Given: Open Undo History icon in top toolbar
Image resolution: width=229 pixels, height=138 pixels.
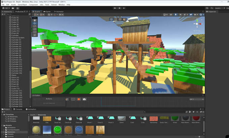Looking at the screenshot, I should pyautogui.click(x=207, y=8).
